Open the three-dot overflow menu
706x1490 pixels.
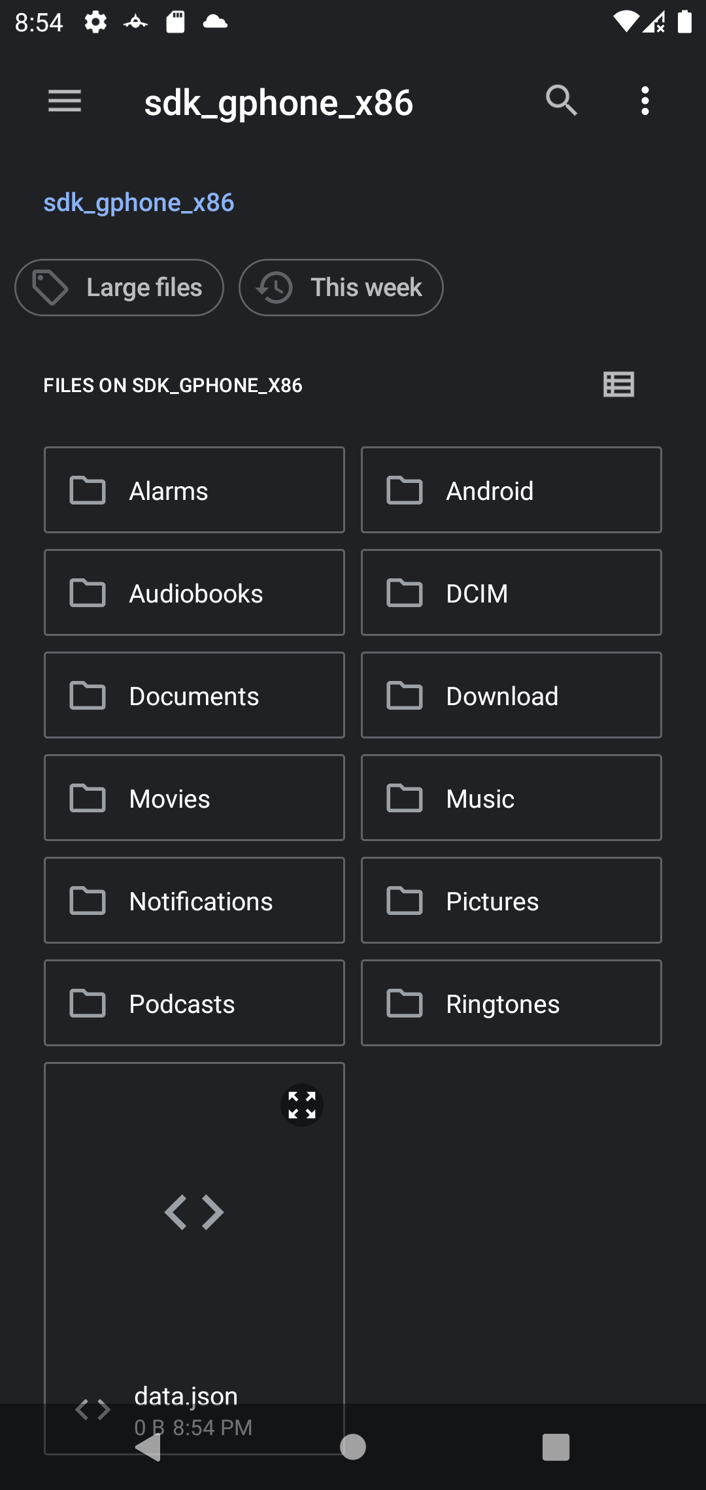click(x=645, y=101)
